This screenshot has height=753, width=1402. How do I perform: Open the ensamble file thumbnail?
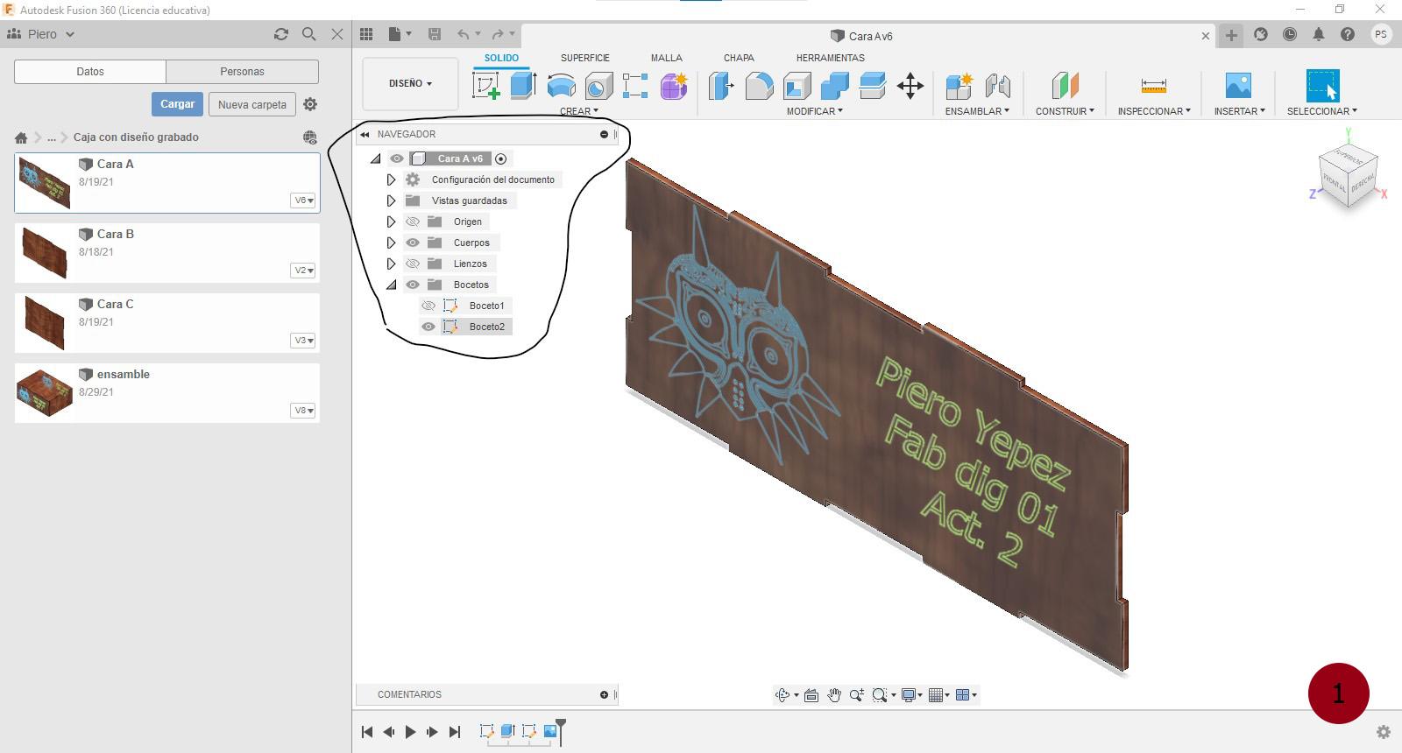[44, 393]
